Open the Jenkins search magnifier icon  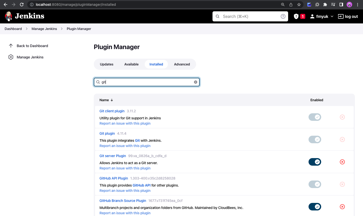point(217,16)
